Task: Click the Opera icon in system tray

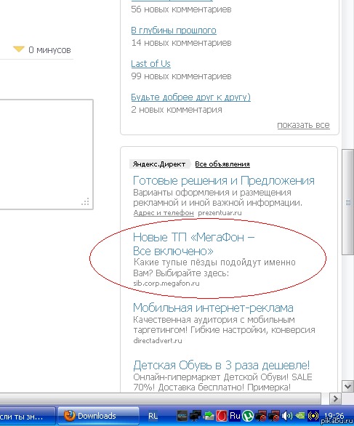Action: pyautogui.click(x=222, y=416)
